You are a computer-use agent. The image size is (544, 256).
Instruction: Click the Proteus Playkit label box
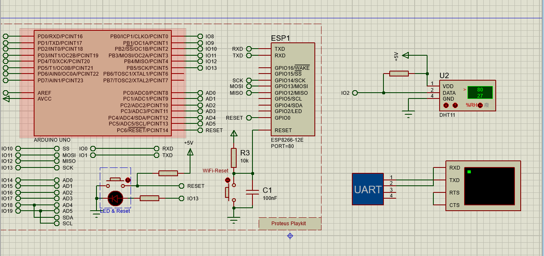pyautogui.click(x=290, y=223)
